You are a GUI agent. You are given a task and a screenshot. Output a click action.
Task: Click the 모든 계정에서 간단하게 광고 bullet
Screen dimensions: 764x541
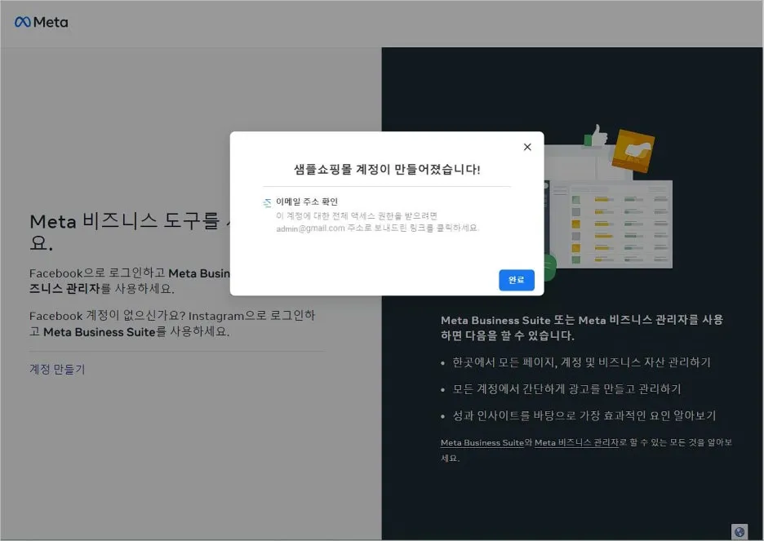[566, 388]
